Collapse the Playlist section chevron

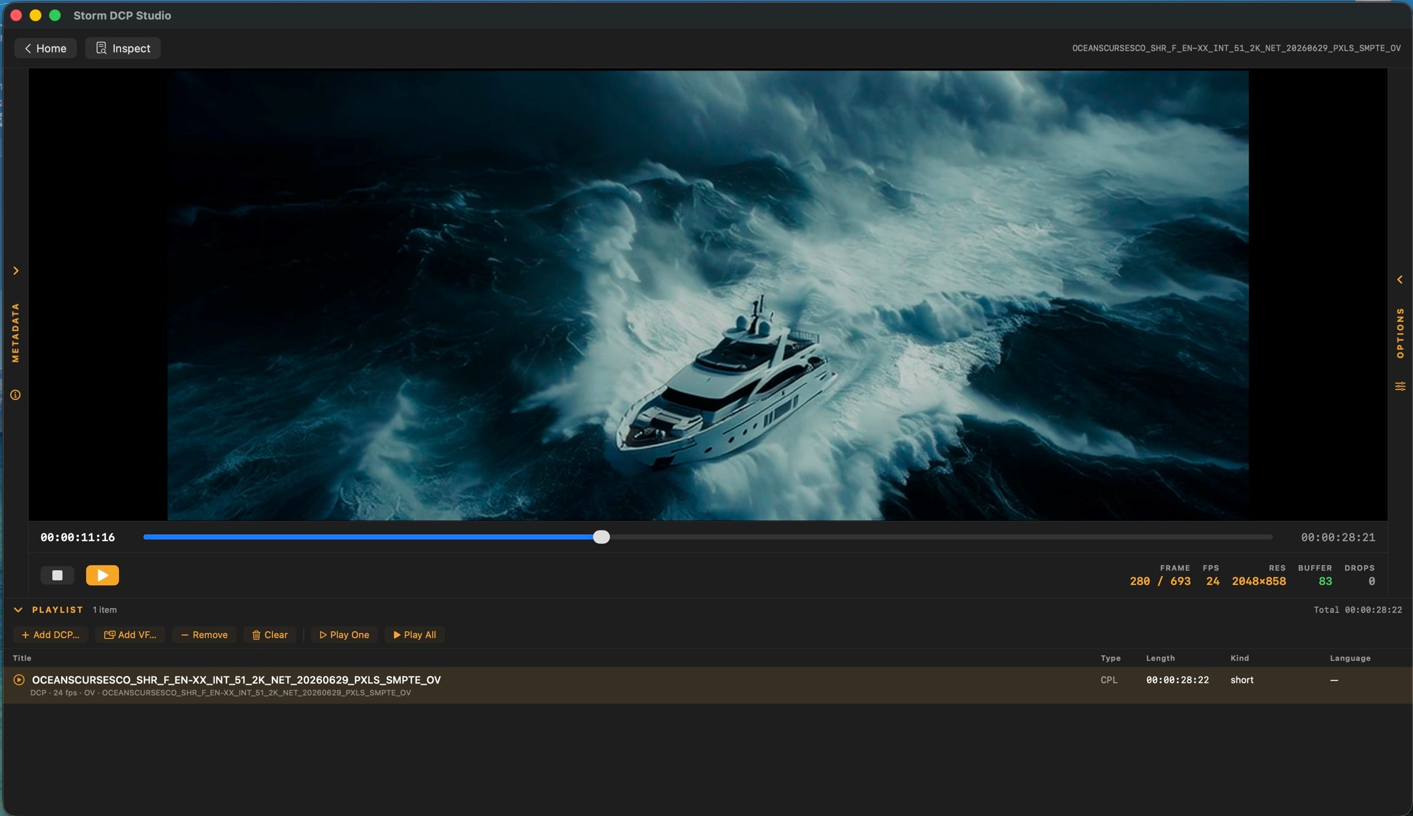(x=18, y=610)
